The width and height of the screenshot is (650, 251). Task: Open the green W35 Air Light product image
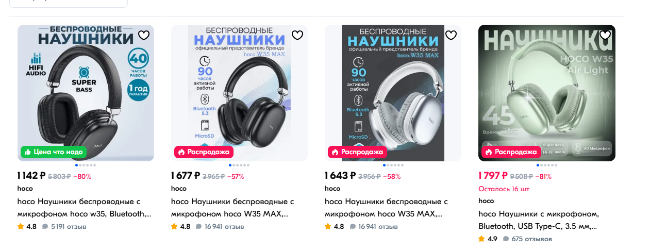547,93
